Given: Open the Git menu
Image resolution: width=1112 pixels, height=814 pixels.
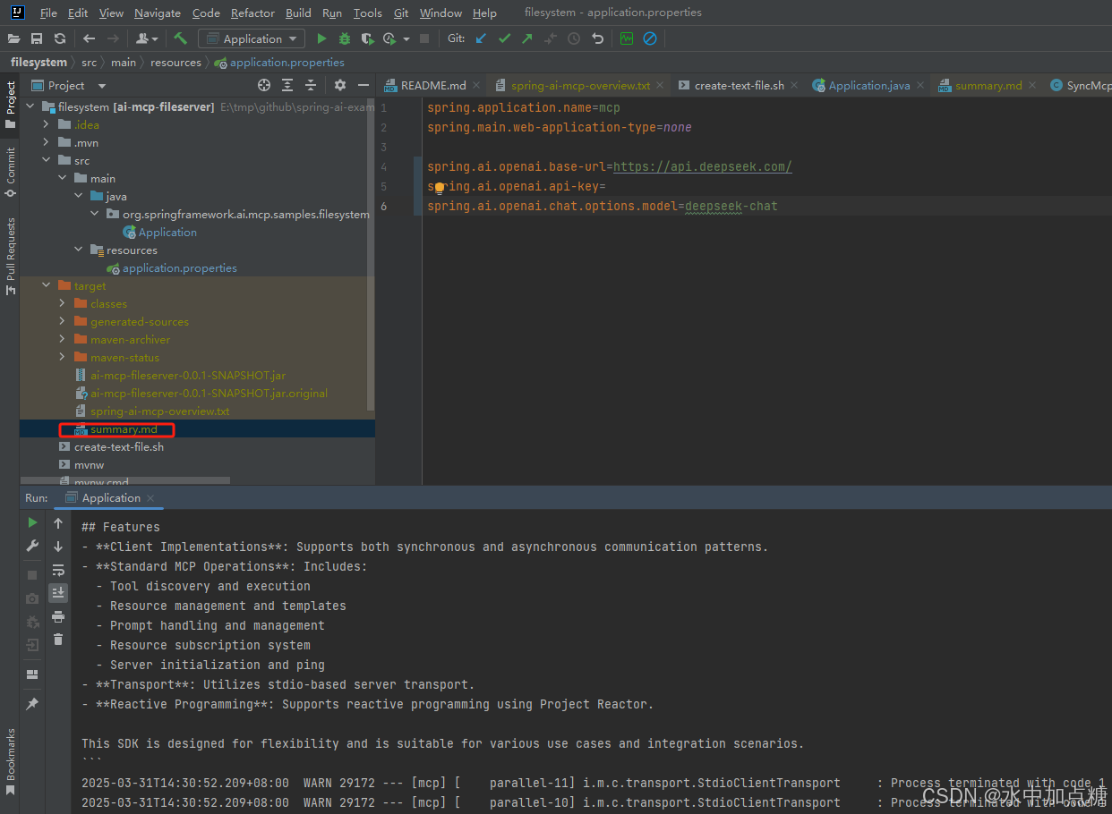Looking at the screenshot, I should 401,13.
